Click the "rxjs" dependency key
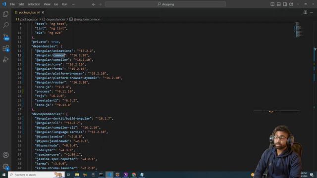The image size is (317, 178). coord(41,96)
